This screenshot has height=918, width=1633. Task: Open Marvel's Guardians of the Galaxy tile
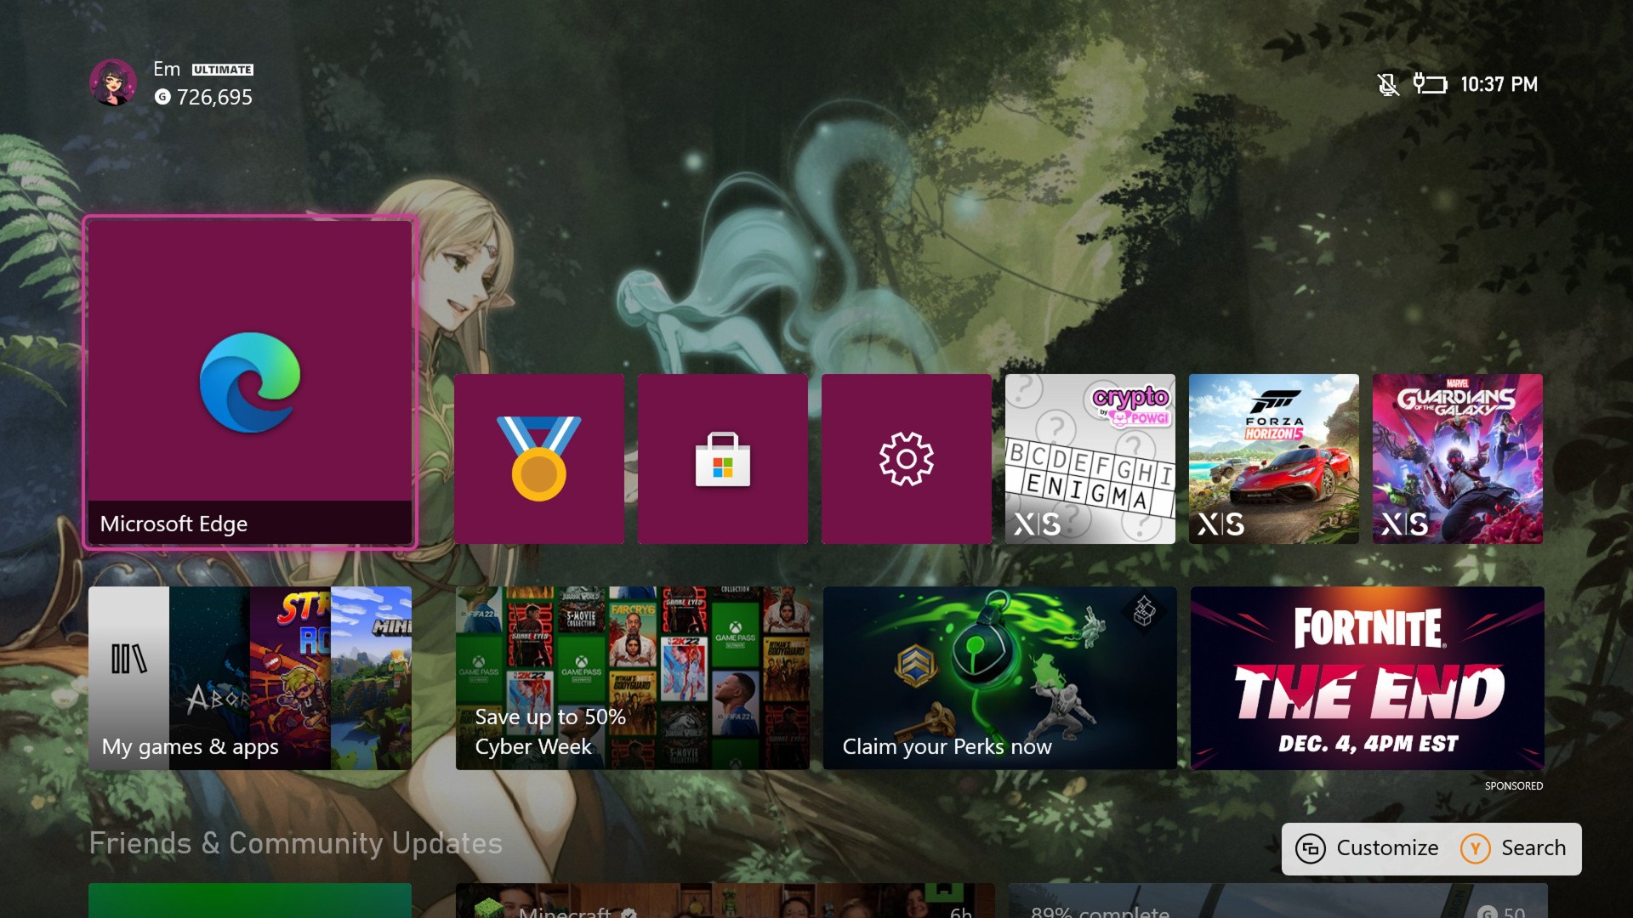tap(1457, 459)
